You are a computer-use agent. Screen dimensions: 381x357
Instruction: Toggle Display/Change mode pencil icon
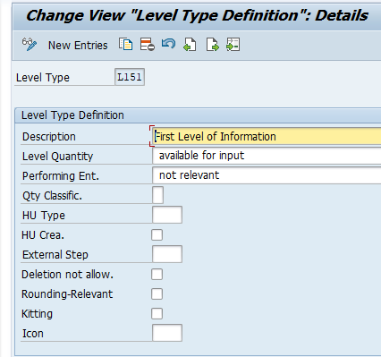point(30,45)
